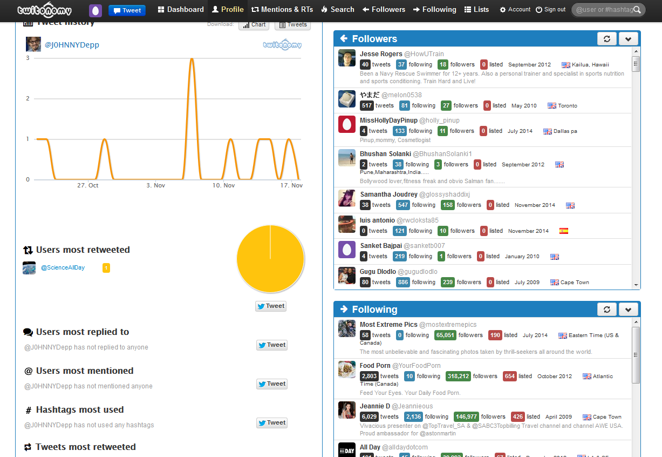Click the ScienceAllDay avatar thumbnail
Image resolution: width=662 pixels, height=457 pixels.
point(29,268)
